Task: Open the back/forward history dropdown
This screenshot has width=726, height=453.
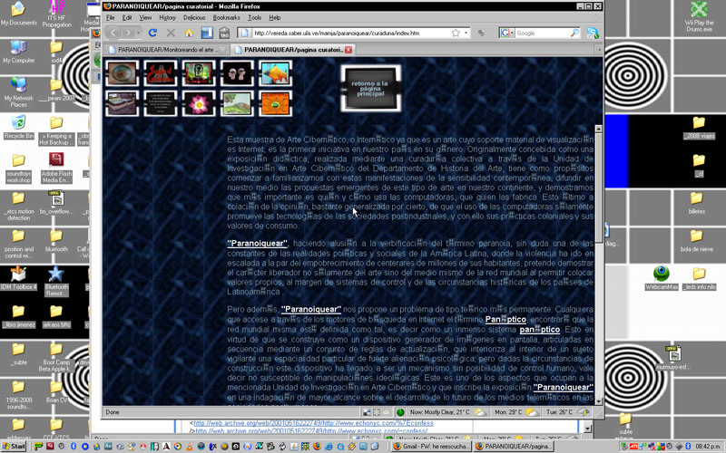Action: [139, 34]
